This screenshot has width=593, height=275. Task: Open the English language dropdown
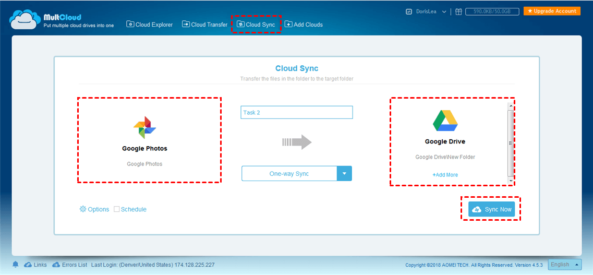(565, 265)
